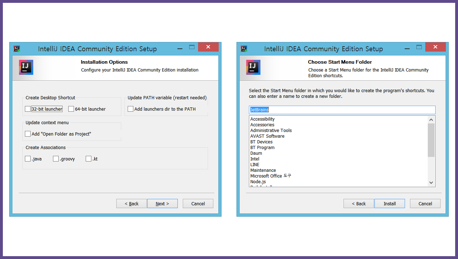Click title bar IntelliJ icon in Start Menu Folder window
Viewport: 458px width, 259px height.
(x=244, y=49)
